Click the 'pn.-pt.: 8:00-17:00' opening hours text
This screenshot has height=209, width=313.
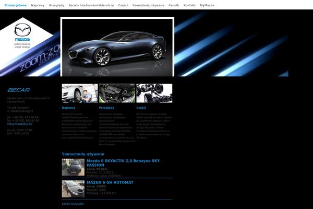click(x=20, y=130)
